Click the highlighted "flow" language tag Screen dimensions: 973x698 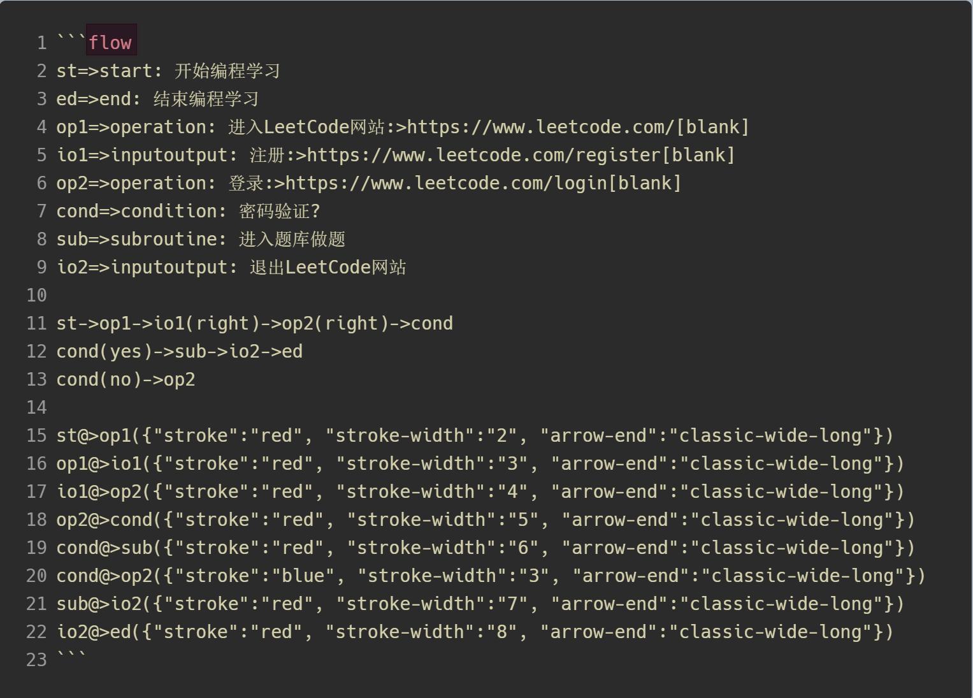coord(110,43)
